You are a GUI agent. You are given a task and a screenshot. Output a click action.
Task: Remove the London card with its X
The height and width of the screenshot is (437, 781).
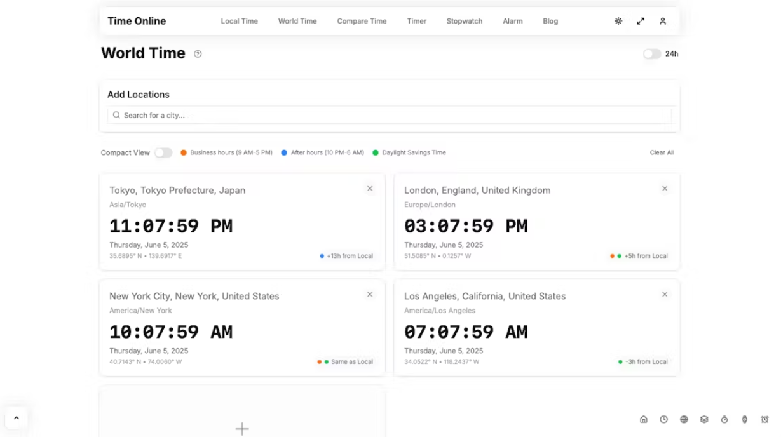tap(665, 189)
